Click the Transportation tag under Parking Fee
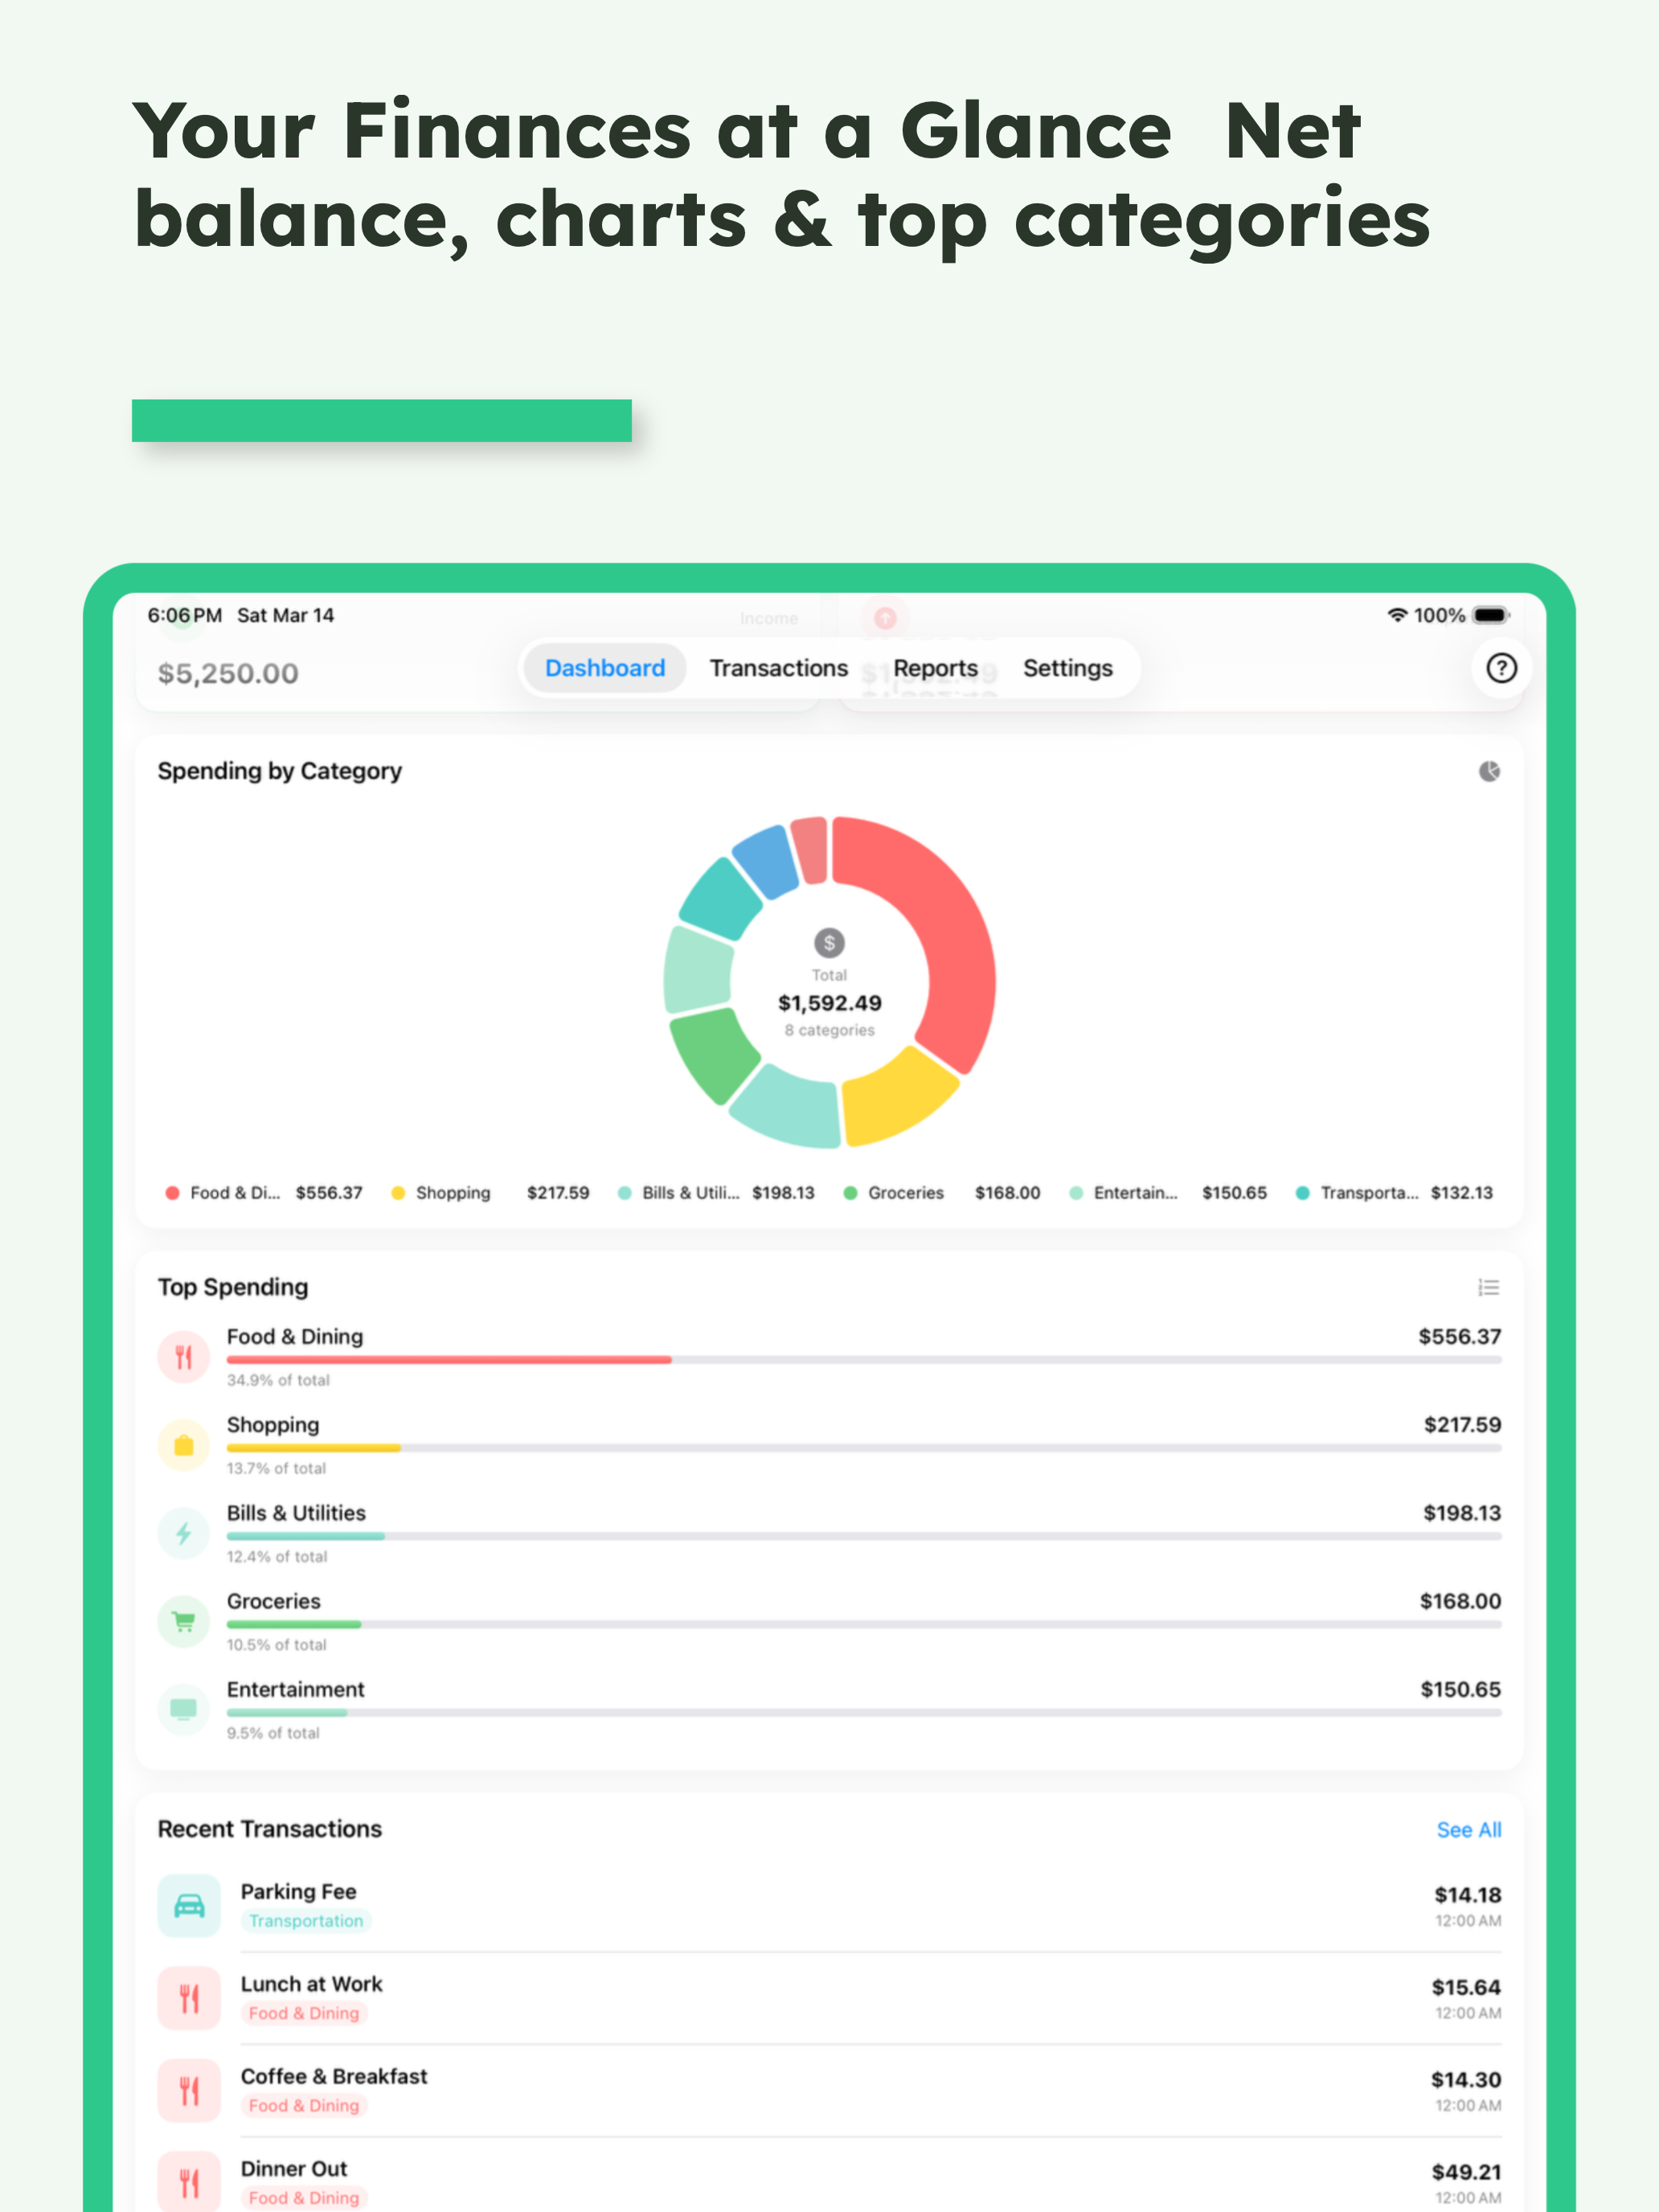The image size is (1659, 2212). coord(306,1921)
